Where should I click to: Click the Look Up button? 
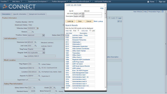70,21
